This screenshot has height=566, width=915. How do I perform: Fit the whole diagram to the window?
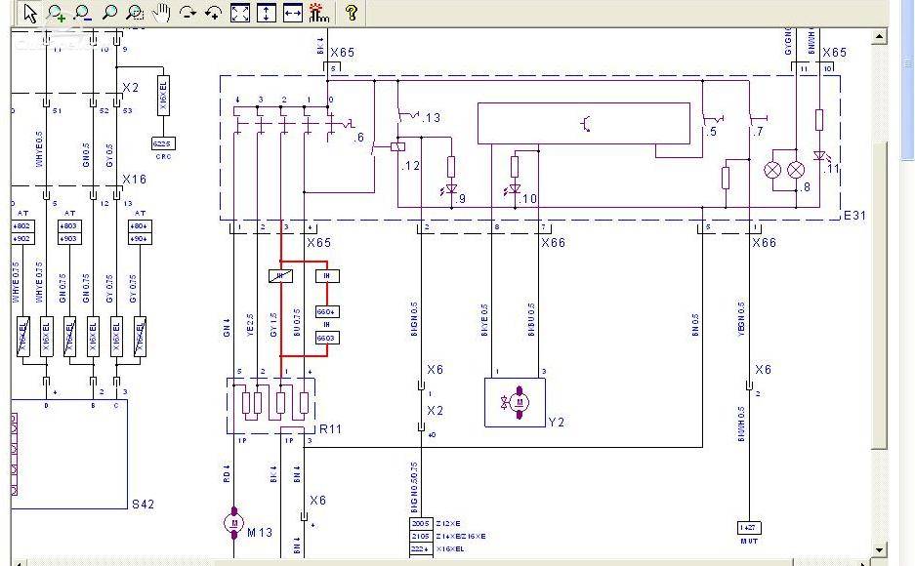240,13
